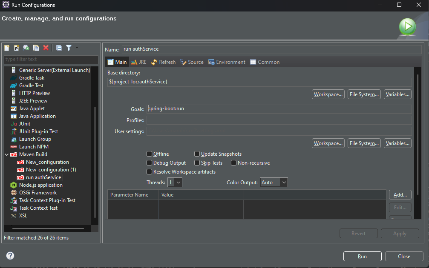Select HTTP Preview in the list
The height and width of the screenshot is (268, 429).
tap(34, 93)
